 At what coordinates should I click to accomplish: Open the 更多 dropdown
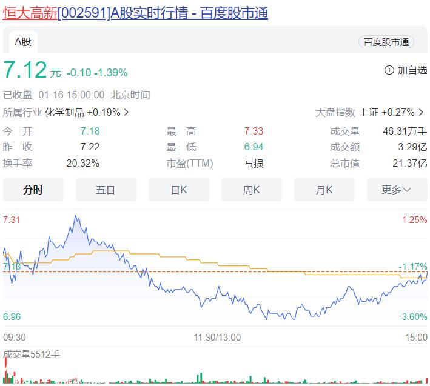397,190
